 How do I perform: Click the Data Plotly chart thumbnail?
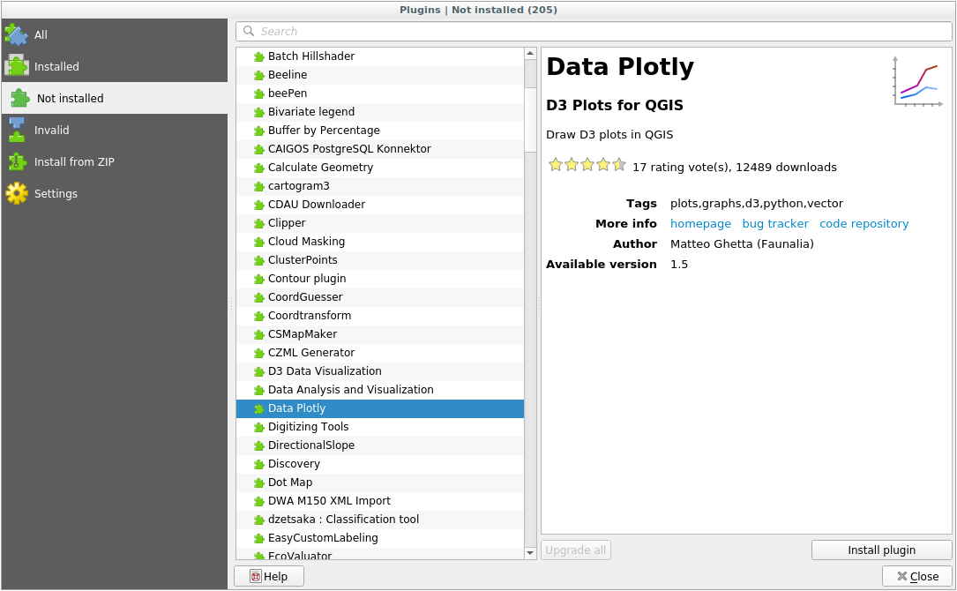click(919, 82)
